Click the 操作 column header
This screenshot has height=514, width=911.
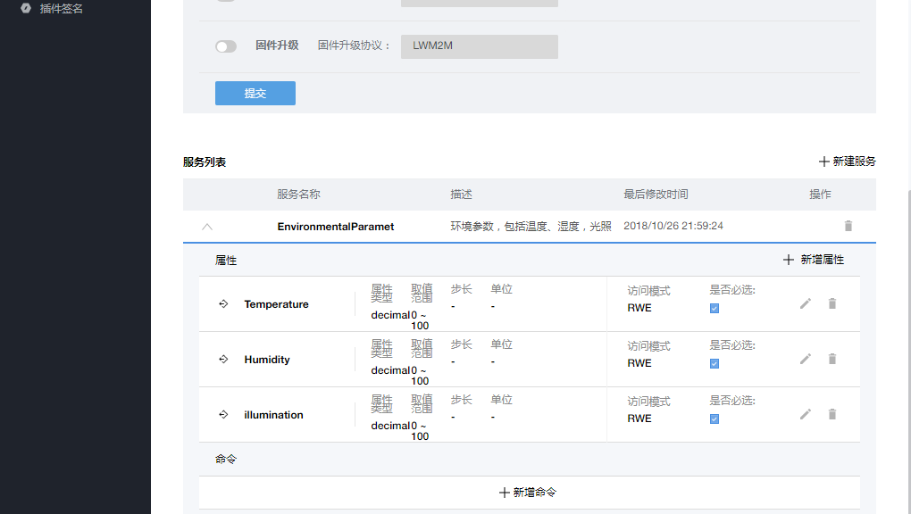pyautogui.click(x=821, y=195)
